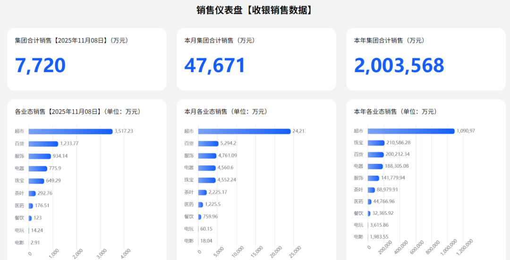Image resolution: width=510 pixels, height=260 pixels.
Task: Click the monthly 茶叶 bar showing 2,225.17
Action: [x=202, y=192]
